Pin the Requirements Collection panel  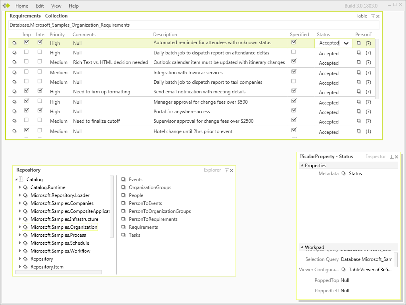pos(373,16)
